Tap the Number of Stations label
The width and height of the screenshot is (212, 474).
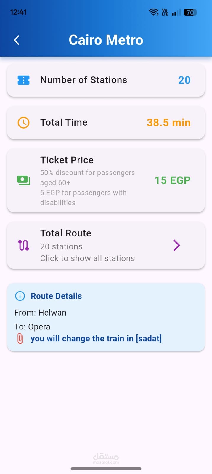[x=84, y=80]
